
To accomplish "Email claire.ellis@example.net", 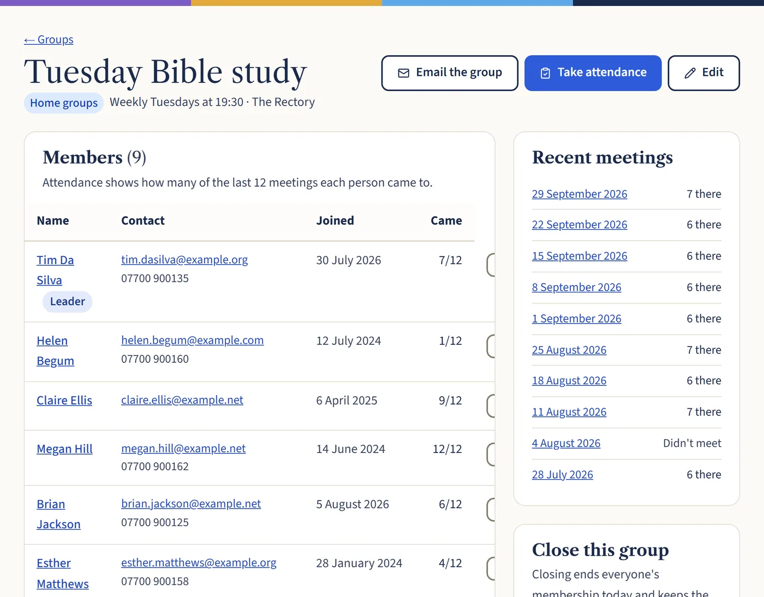I will (182, 400).
